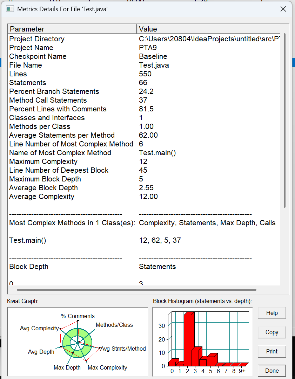Click the value '24.2'
Viewport: 295px width, 379px height.
coord(146,91)
